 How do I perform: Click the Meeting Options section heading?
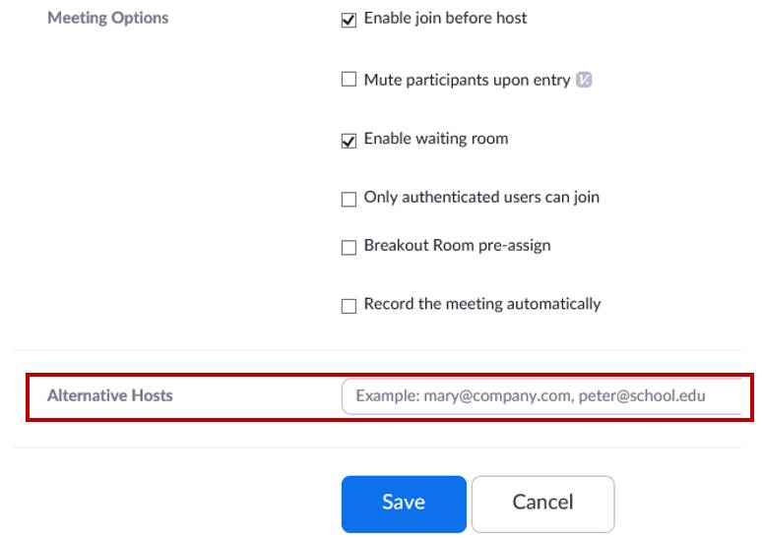point(108,19)
